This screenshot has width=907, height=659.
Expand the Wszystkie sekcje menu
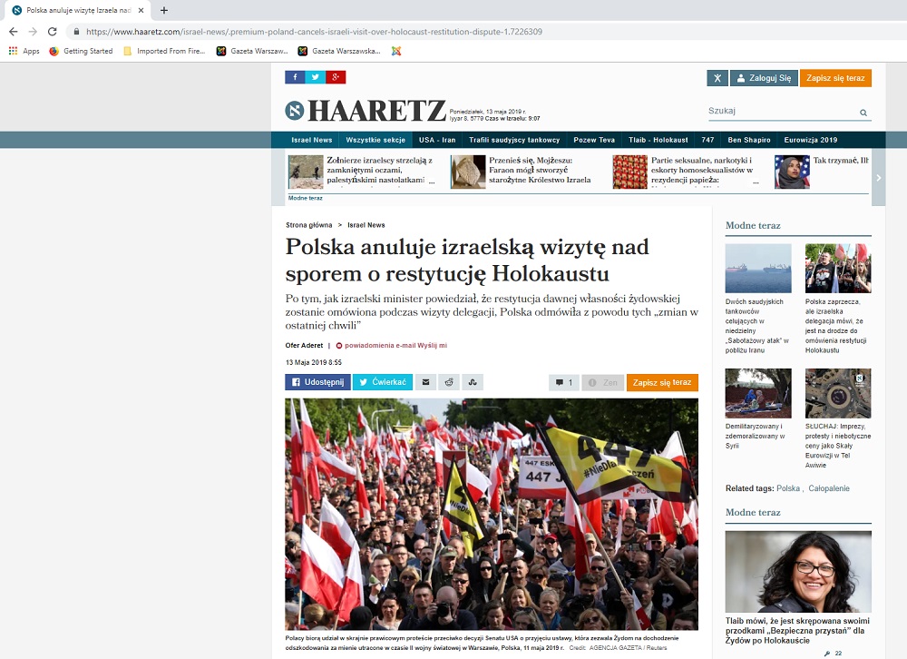click(x=375, y=140)
